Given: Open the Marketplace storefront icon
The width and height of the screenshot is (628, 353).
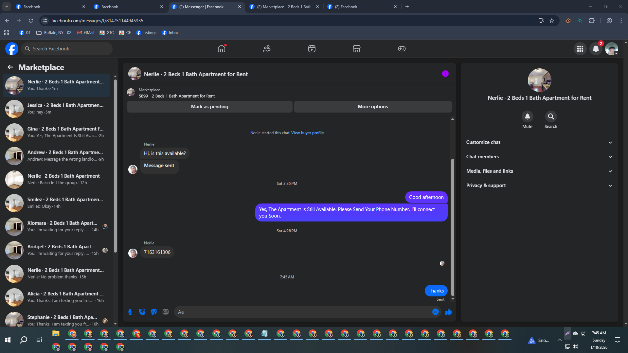Looking at the screenshot, I should click(x=357, y=49).
